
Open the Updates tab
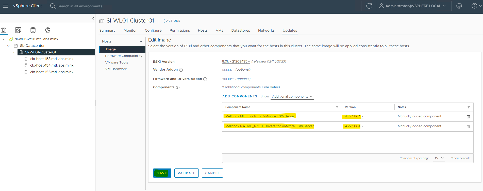click(290, 30)
